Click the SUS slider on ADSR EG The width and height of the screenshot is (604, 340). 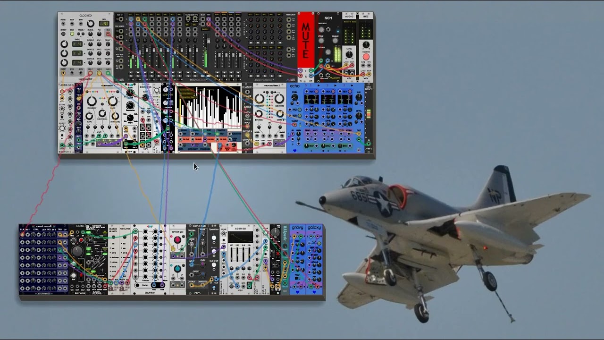coord(243,255)
